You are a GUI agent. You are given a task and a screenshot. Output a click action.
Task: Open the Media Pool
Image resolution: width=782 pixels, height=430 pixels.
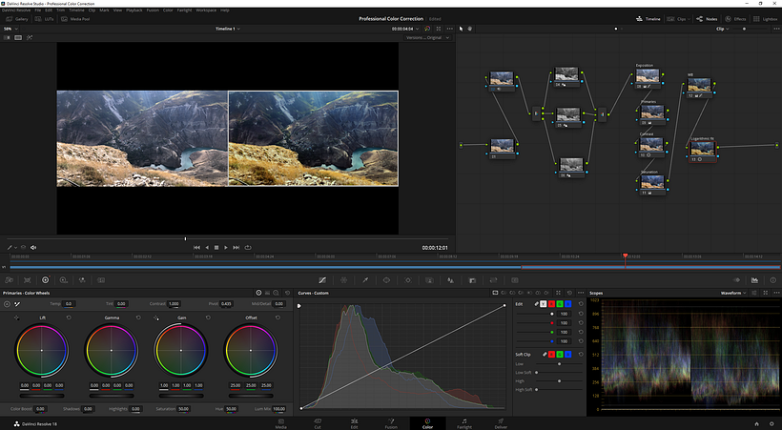(75, 19)
